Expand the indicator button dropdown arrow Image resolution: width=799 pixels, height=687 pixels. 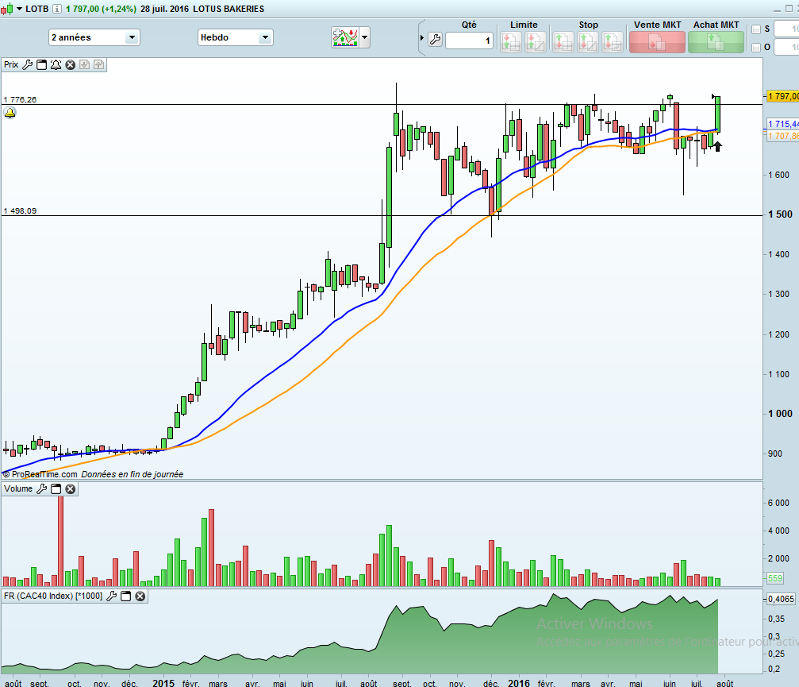coord(364,37)
